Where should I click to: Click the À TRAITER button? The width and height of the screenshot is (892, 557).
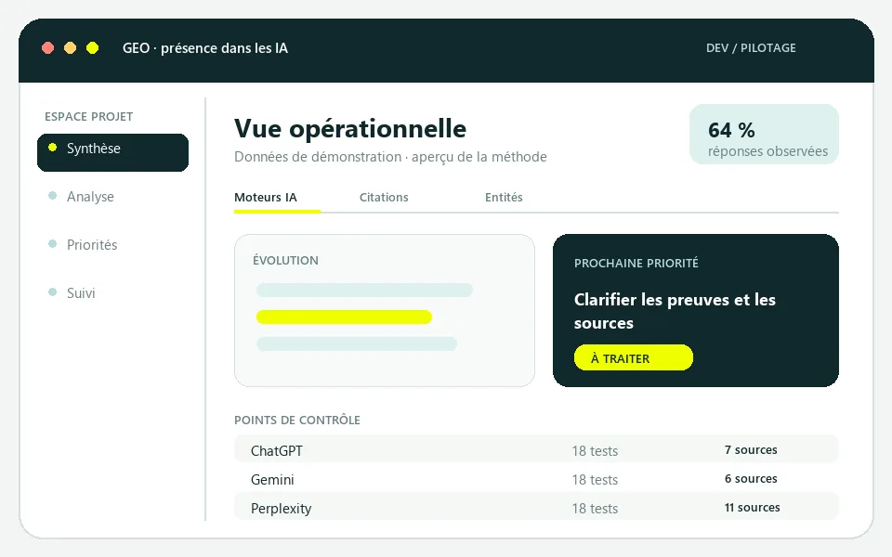pos(633,358)
